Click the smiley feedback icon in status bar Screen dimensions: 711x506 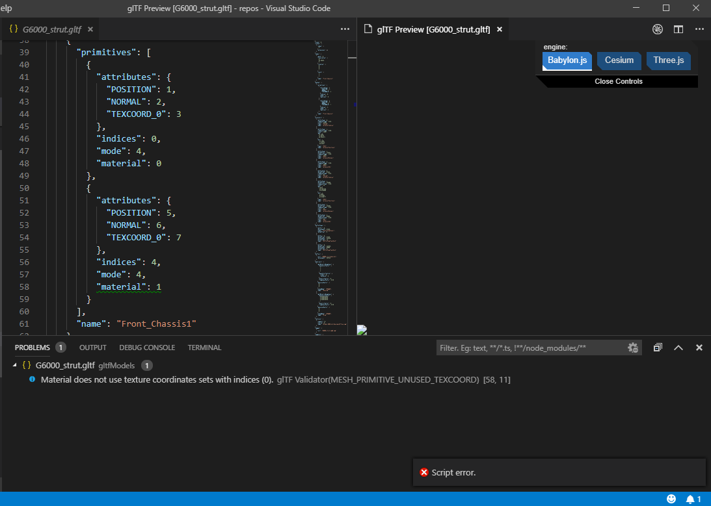pos(671,498)
